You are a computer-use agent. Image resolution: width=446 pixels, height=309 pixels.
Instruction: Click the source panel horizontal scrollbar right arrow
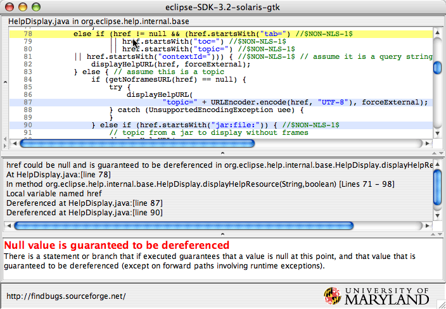pyautogui.click(x=426, y=143)
